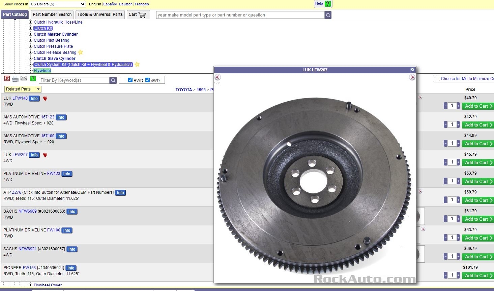The width and height of the screenshot is (494, 291).
Task: Switch to the Part Number Search tab
Action: pos(52,14)
